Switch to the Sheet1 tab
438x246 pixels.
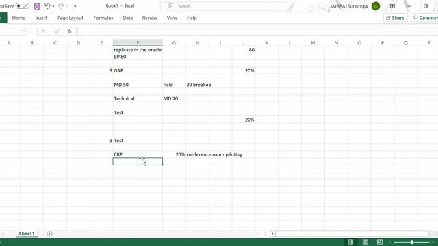click(27, 234)
